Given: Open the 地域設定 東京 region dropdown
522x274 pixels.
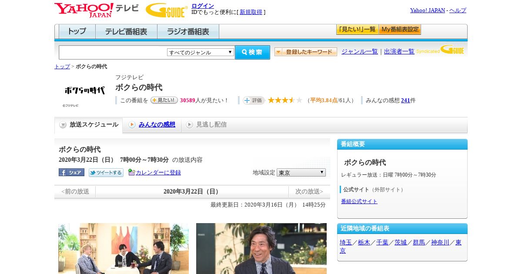Looking at the screenshot, I should 301,173.
